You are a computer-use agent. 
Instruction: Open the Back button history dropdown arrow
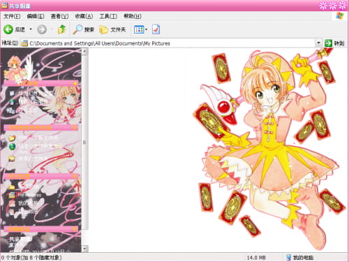tap(31, 29)
